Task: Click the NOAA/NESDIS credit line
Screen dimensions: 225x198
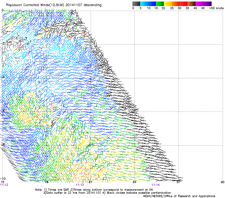Action: tap(179, 196)
